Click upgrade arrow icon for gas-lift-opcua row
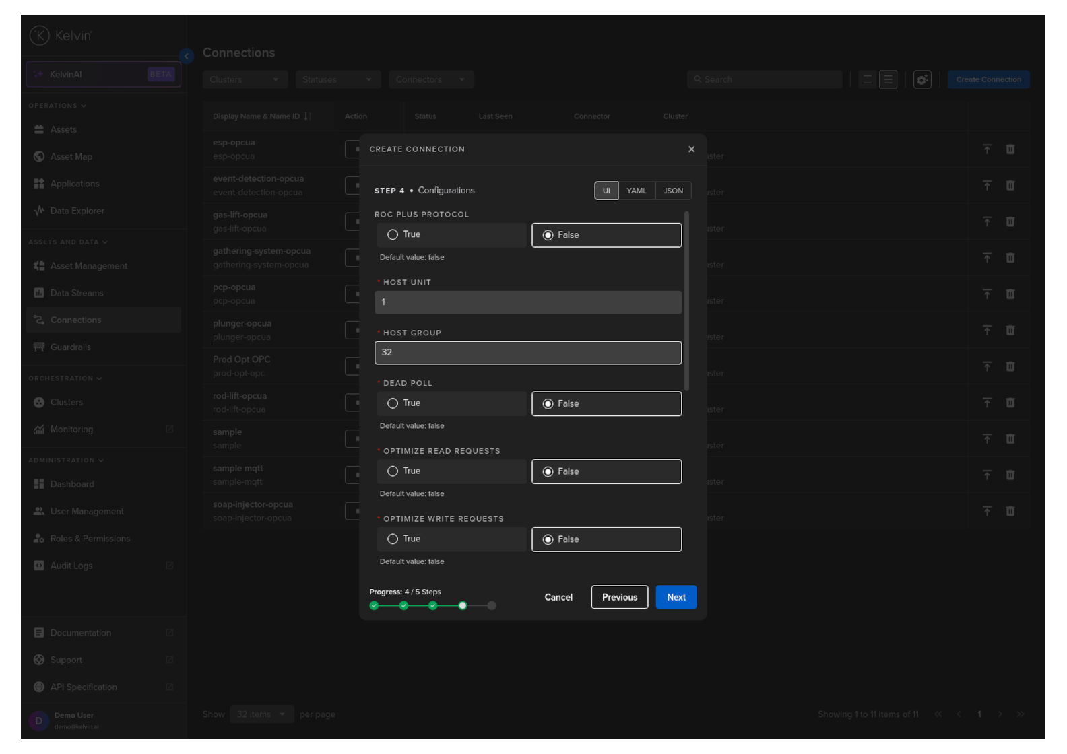The image size is (1067, 754). click(x=987, y=221)
